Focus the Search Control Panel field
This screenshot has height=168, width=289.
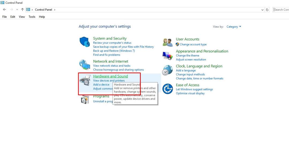[280, 10]
